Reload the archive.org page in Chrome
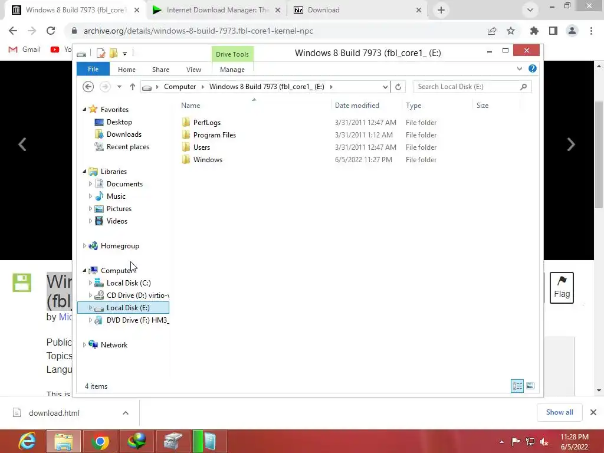 pos(51,31)
